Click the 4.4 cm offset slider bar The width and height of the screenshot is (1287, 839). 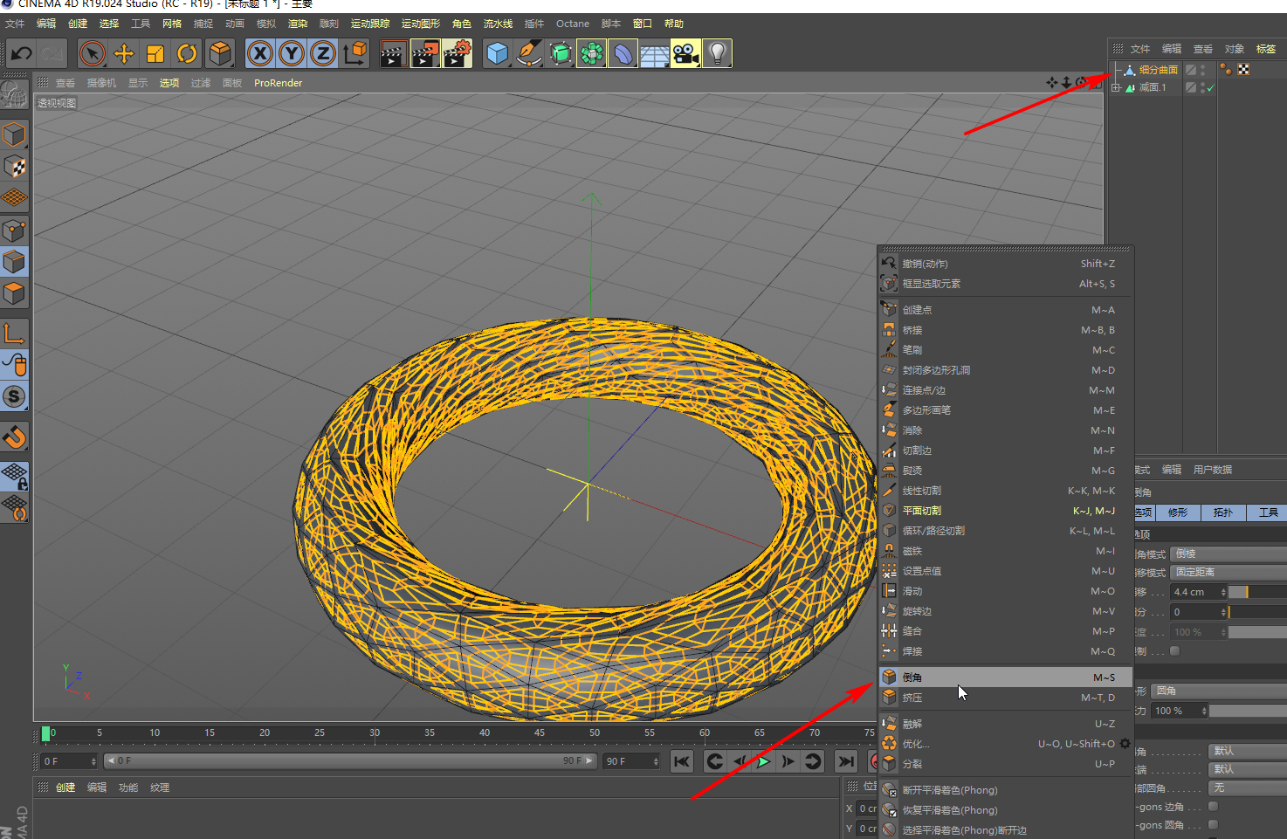[1257, 592]
